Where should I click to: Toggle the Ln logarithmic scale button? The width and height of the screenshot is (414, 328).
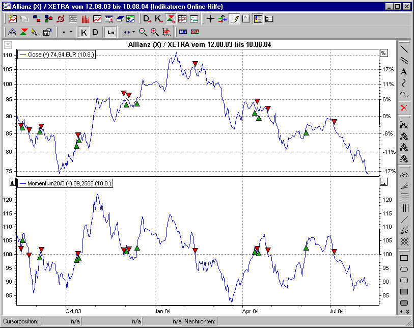[110, 32]
